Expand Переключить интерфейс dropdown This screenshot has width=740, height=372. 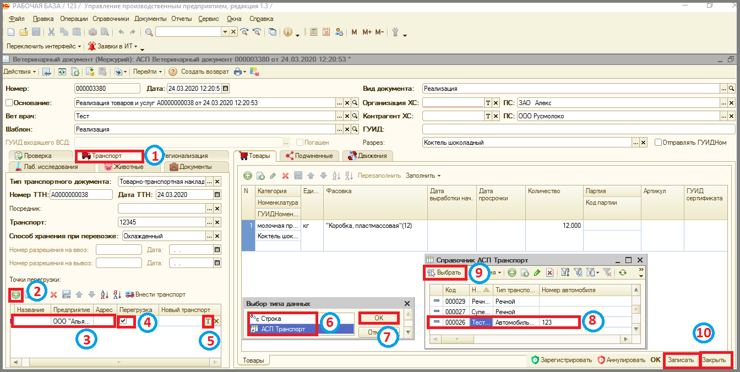tap(43, 46)
